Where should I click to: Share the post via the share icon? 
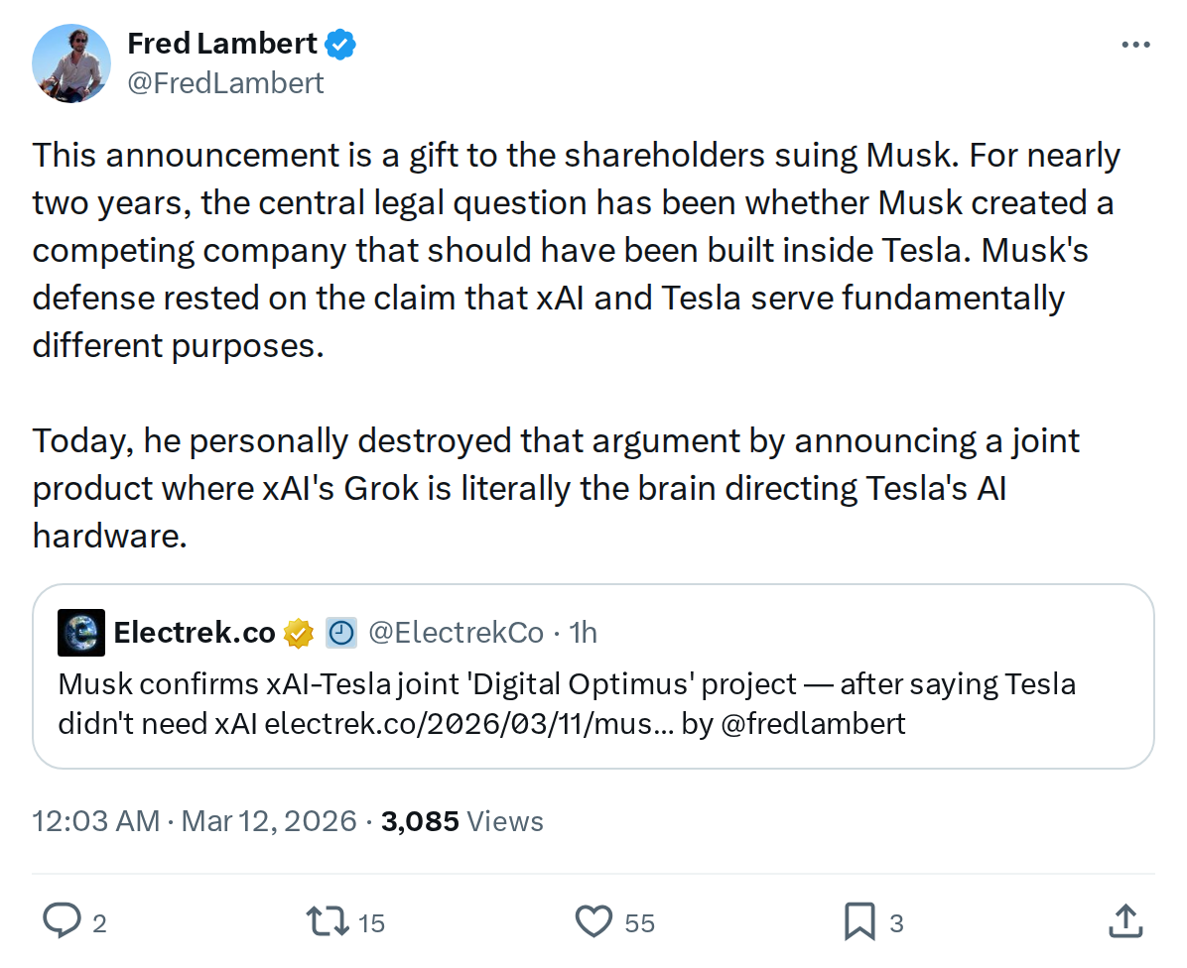1126,921
